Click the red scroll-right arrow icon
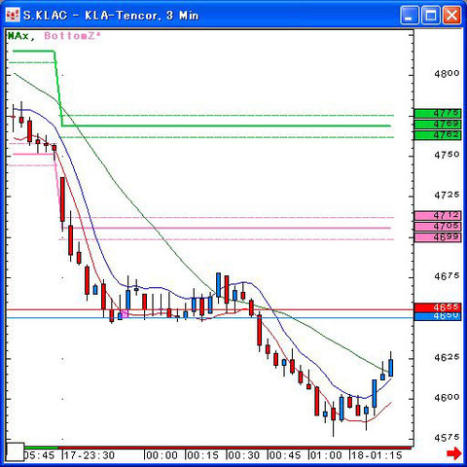The image size is (467, 467). pyautogui.click(x=454, y=453)
